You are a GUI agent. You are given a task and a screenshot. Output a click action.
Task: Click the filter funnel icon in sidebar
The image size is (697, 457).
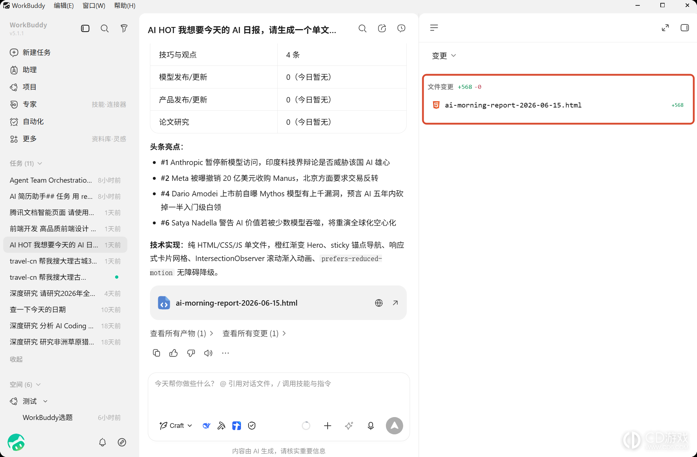124,28
